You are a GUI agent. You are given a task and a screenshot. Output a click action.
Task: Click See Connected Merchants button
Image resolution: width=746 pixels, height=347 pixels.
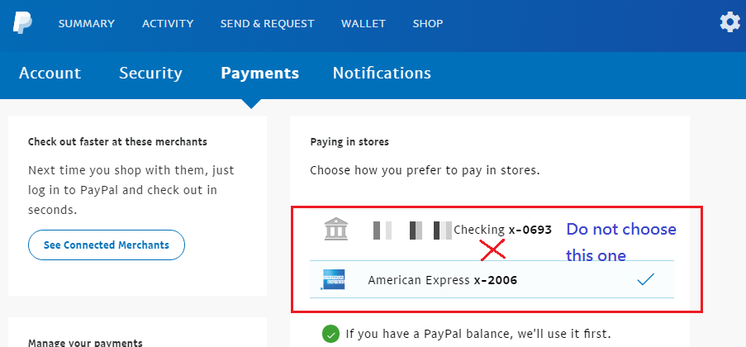tap(107, 245)
